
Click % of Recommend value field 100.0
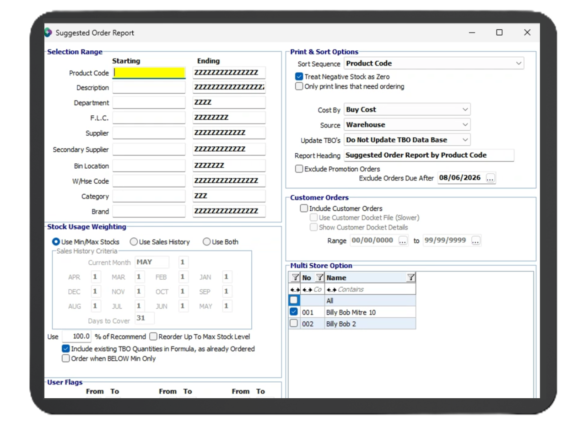tap(77, 336)
